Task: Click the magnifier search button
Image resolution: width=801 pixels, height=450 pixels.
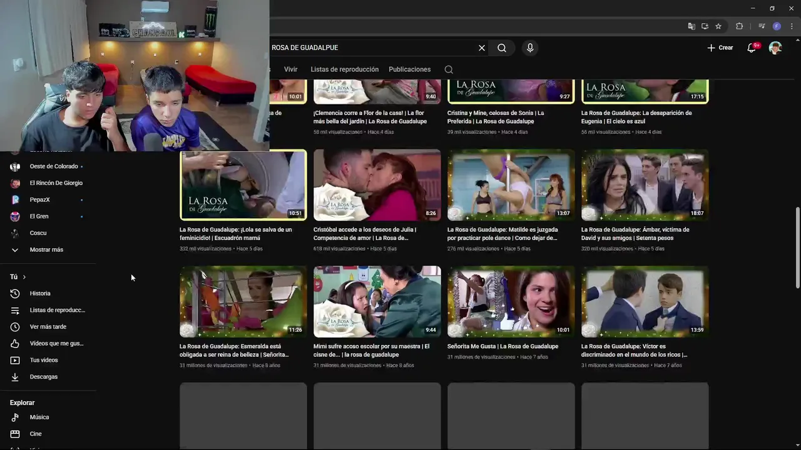Action: tap(502, 47)
